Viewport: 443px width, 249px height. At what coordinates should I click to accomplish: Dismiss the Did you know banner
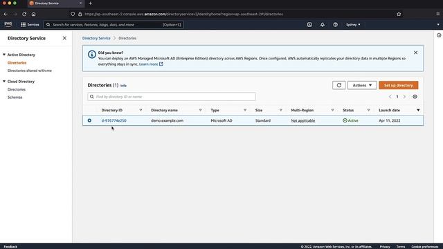(415, 53)
